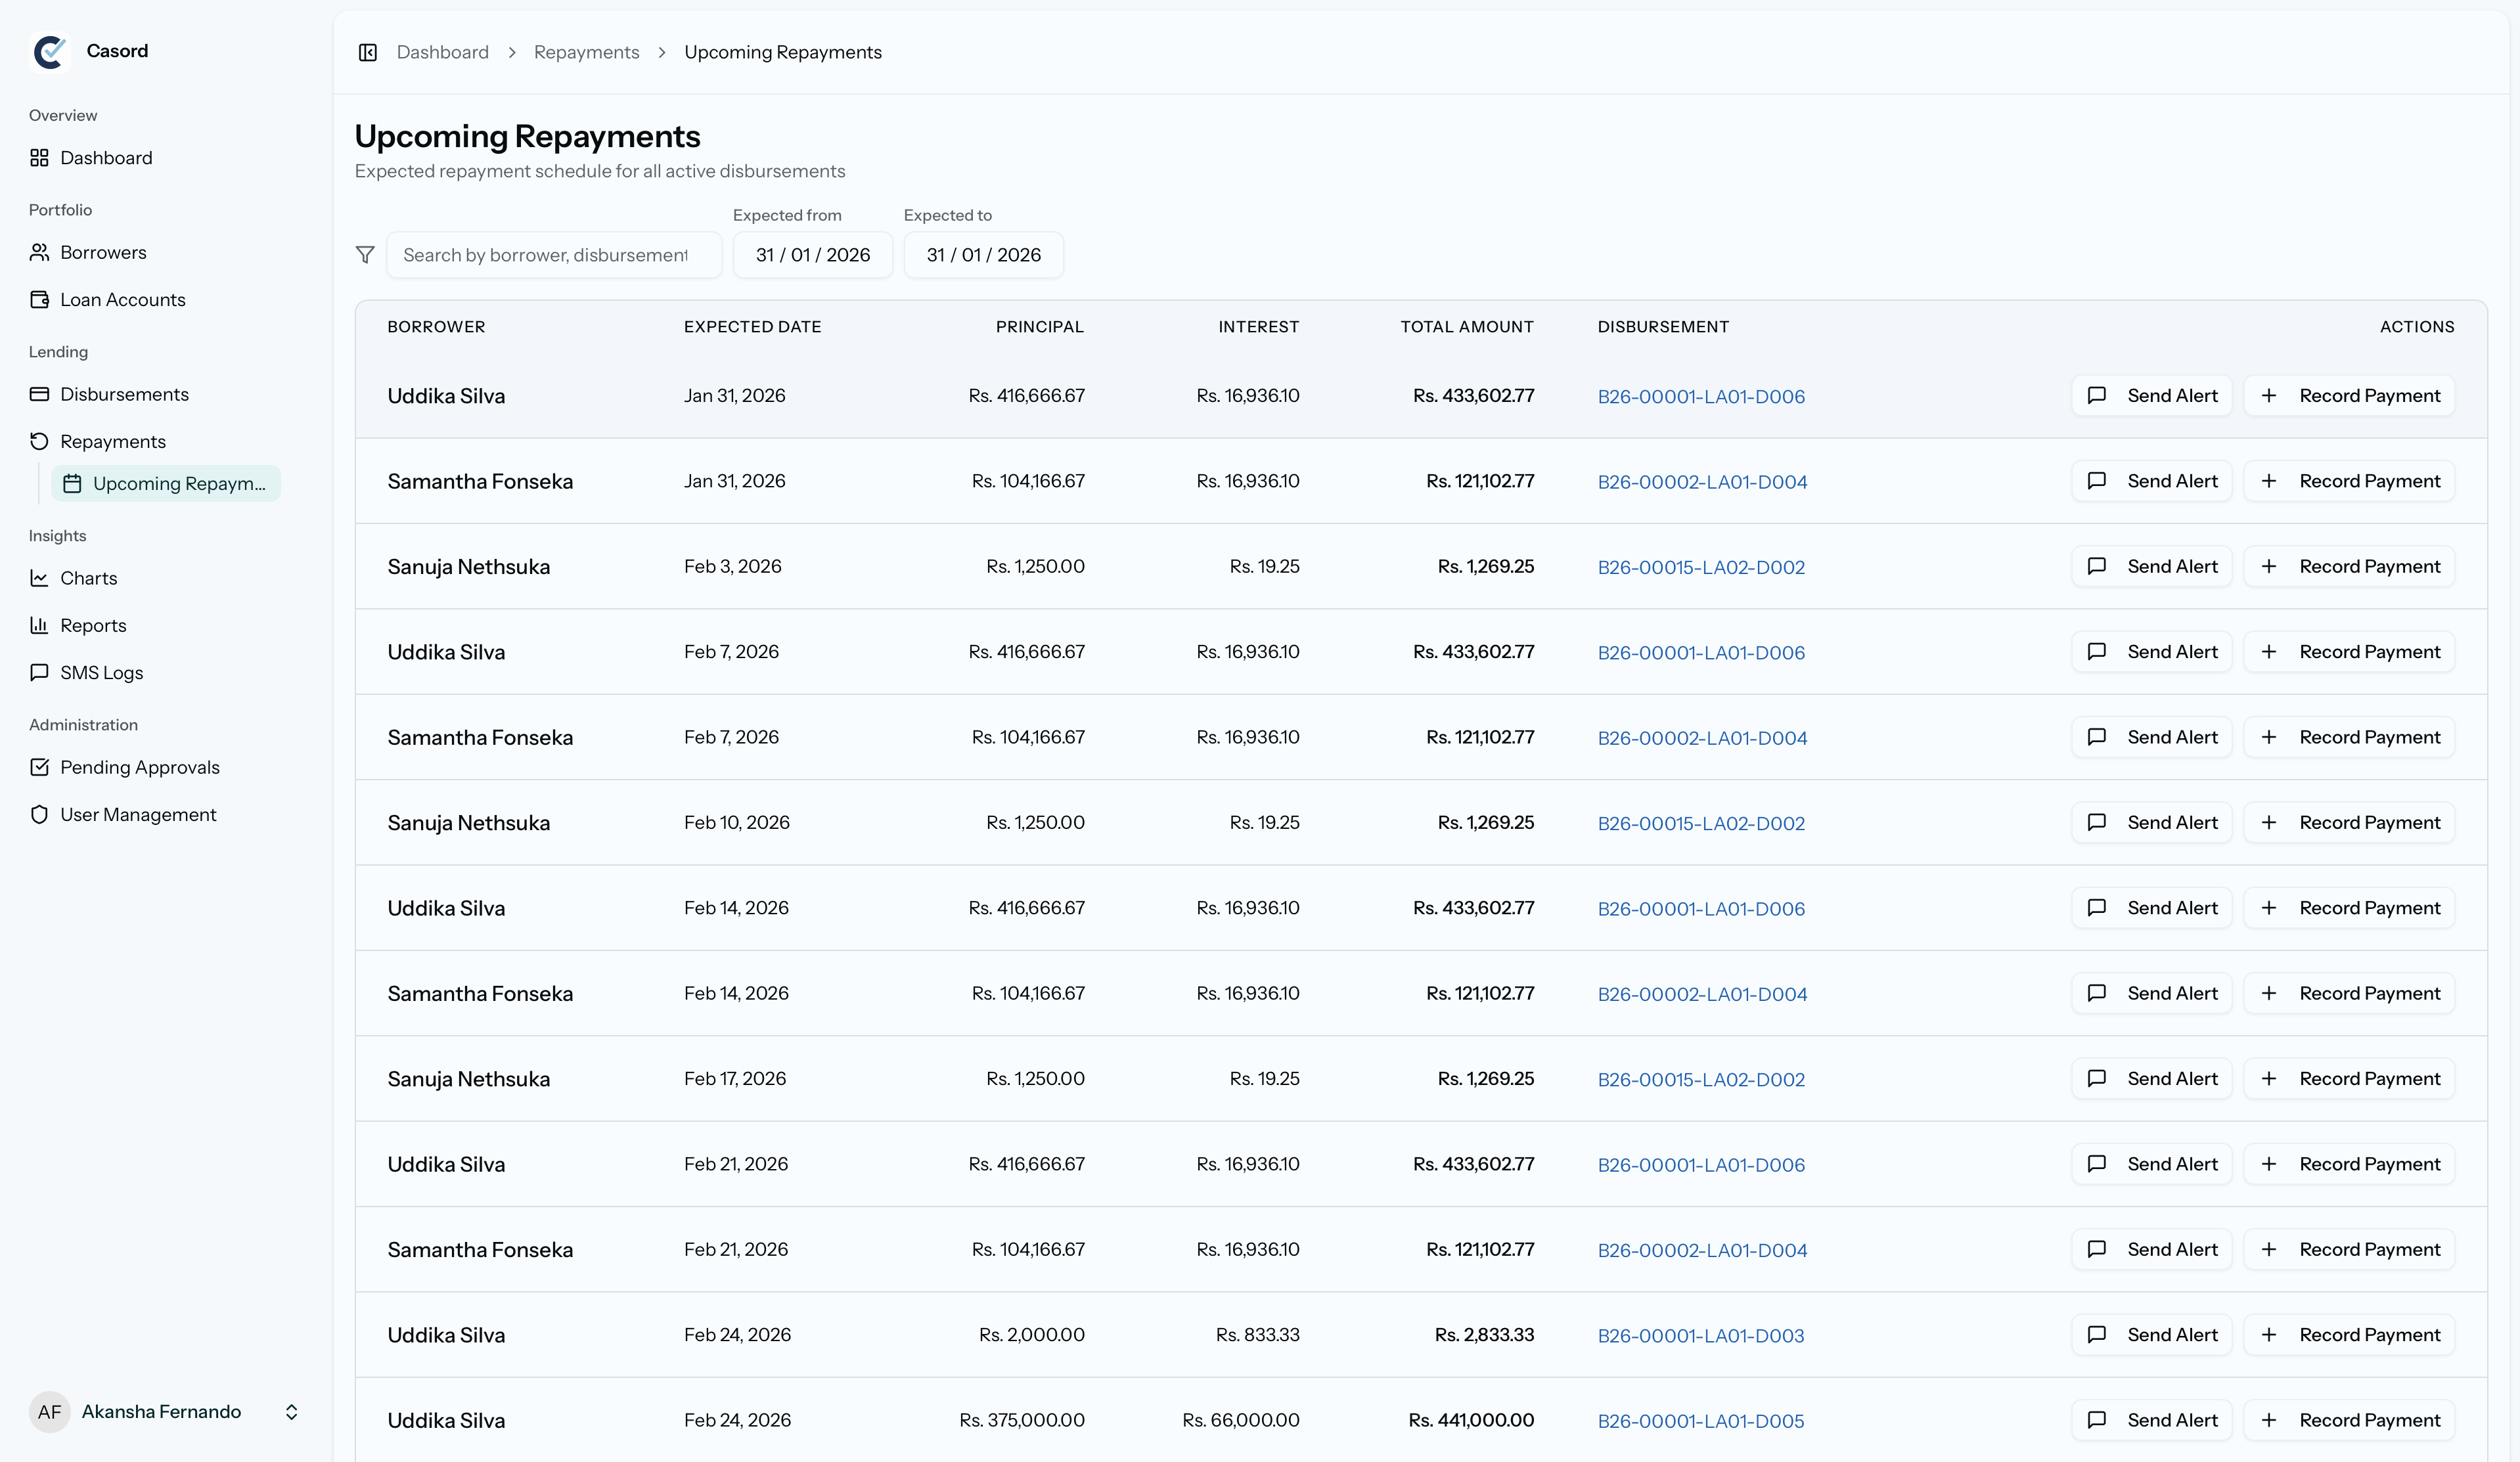
Task: Go to Loan Accounts
Action: pos(122,300)
